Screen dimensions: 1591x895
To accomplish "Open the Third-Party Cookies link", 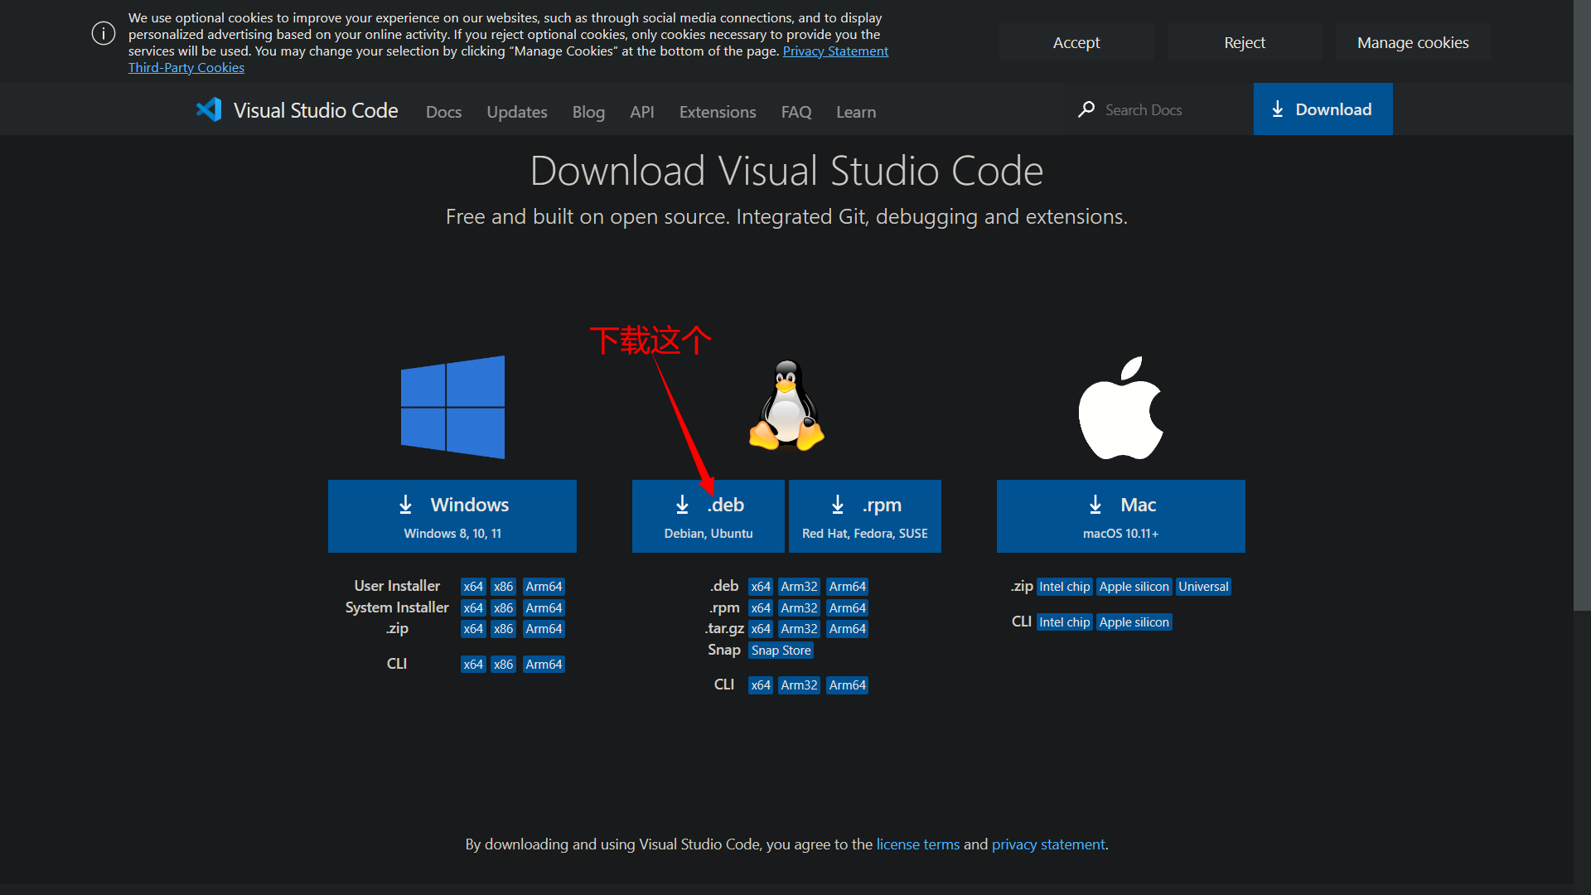I will [x=186, y=67].
